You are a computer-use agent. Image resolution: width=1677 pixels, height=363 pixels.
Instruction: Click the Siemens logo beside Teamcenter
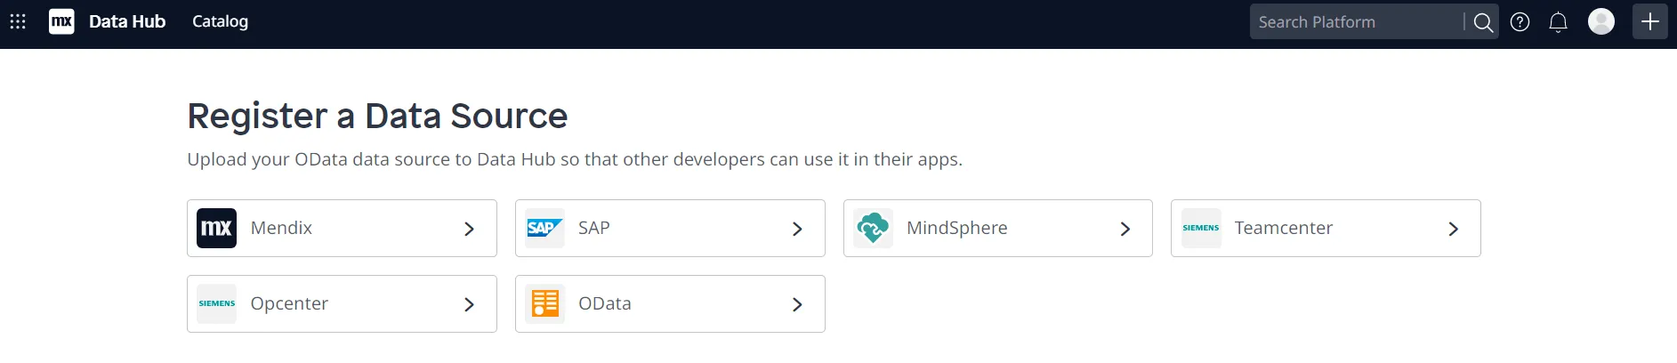[1200, 228]
